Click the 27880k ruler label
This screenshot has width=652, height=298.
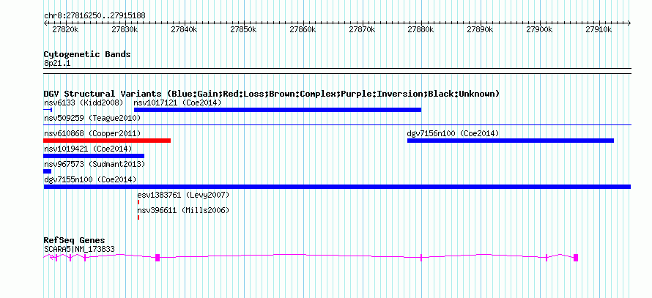point(421,30)
